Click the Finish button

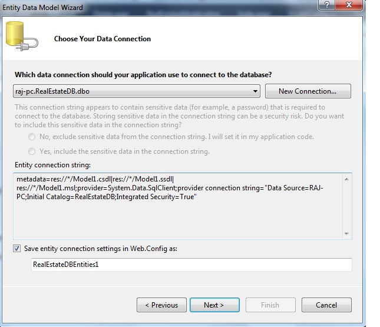[270, 305]
